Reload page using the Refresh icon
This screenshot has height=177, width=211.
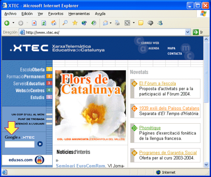(44, 23)
